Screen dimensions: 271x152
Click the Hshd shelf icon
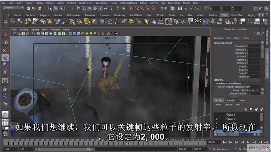pos(257,21)
